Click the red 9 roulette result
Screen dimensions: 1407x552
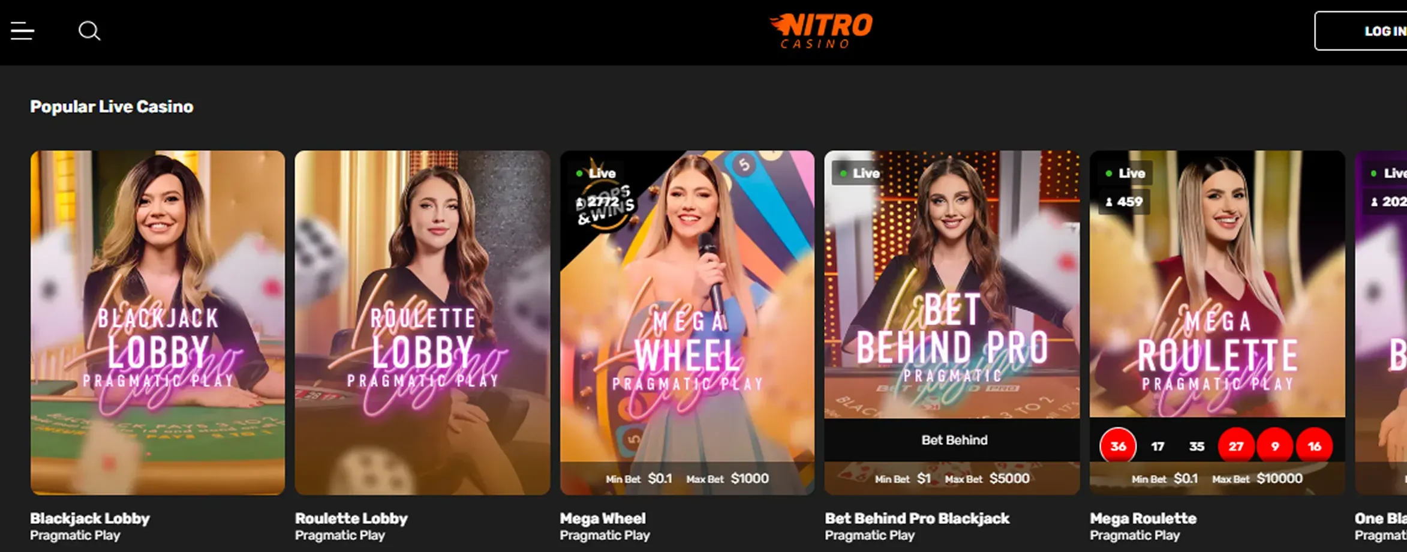click(1275, 446)
